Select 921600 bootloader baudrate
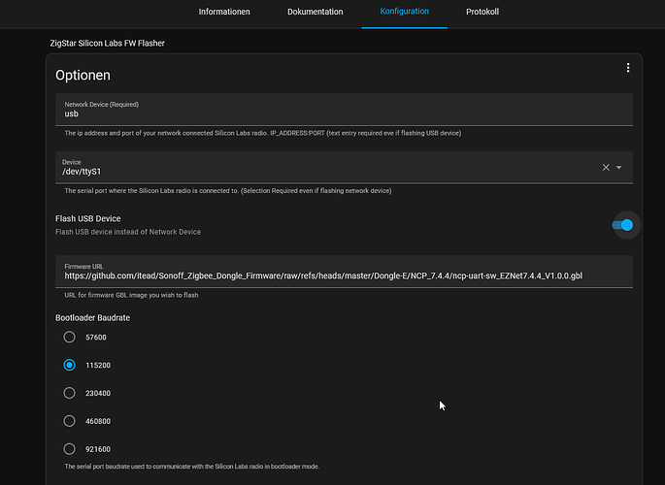This screenshot has width=665, height=485. pyautogui.click(x=69, y=449)
